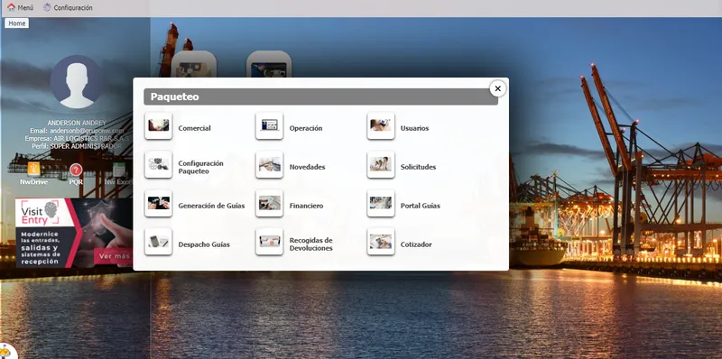Click the Ver más banner button
This screenshot has height=359, width=722.
coord(114,256)
